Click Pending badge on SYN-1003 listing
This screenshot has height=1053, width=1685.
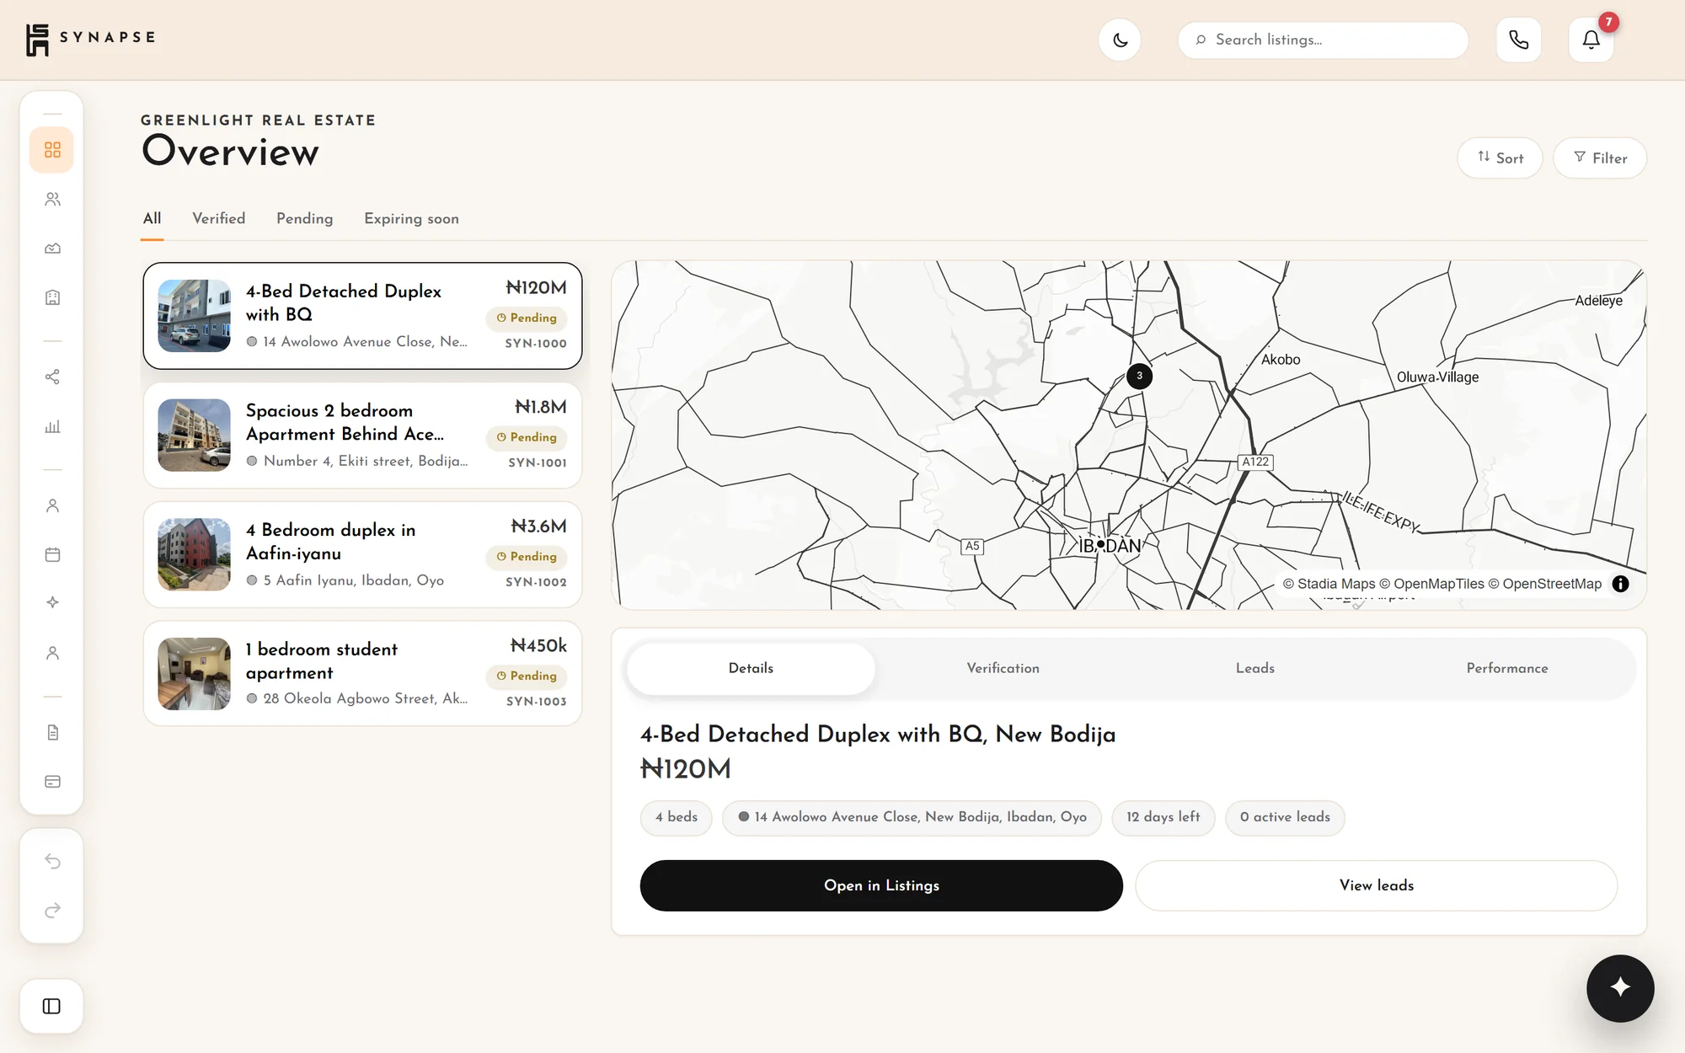click(527, 676)
